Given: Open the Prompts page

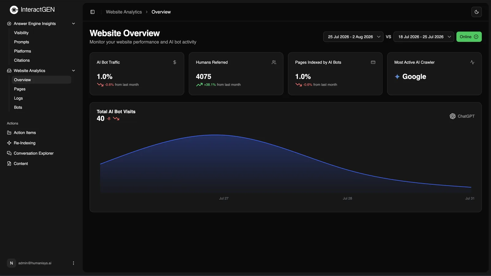Looking at the screenshot, I should (21, 42).
